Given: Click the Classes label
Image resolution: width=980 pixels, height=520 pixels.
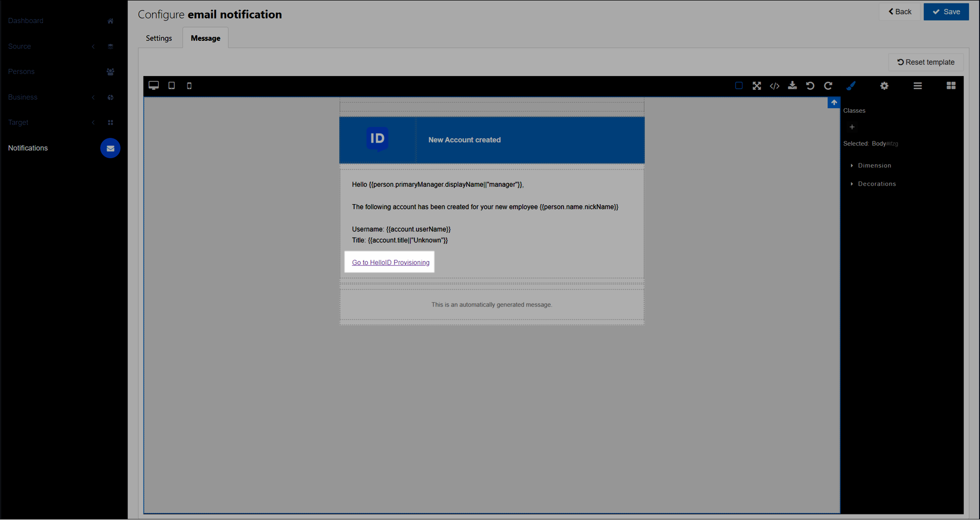Looking at the screenshot, I should pos(854,111).
